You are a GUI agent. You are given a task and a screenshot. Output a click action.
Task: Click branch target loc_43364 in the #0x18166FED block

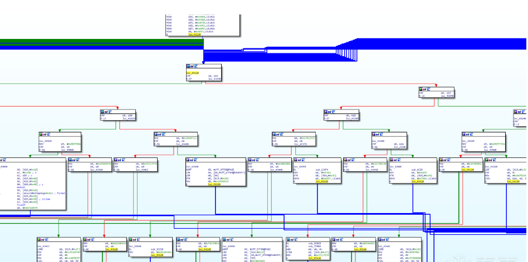click(96, 170)
